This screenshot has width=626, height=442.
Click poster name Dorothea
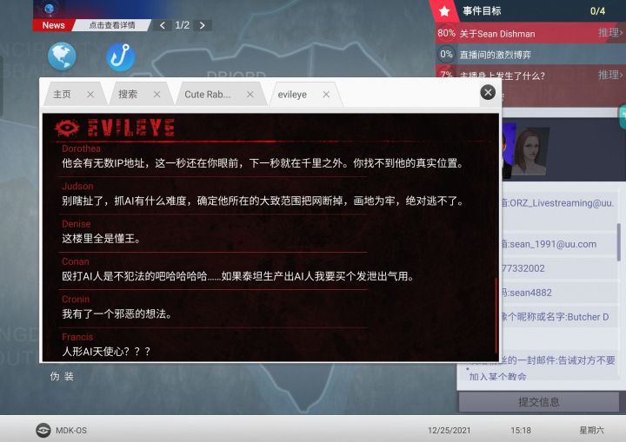81,148
